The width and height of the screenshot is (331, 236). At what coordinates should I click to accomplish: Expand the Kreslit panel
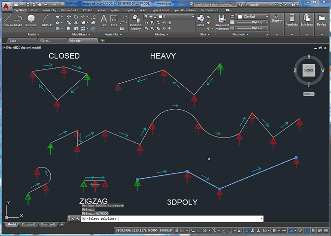pyautogui.click(x=33, y=34)
